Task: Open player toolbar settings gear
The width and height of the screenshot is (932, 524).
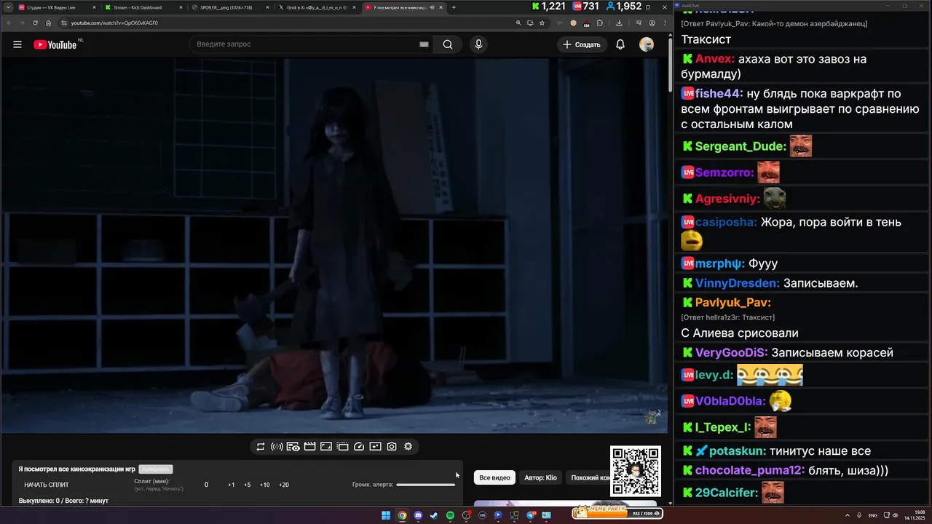Action: pyautogui.click(x=408, y=446)
